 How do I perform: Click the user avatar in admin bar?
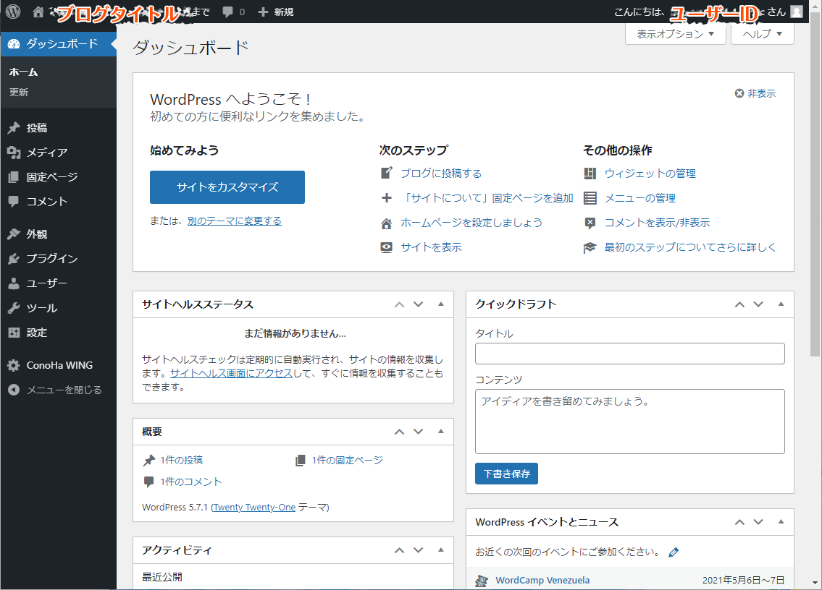(797, 12)
